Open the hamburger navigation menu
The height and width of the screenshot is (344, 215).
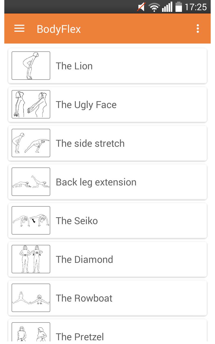[19, 28]
